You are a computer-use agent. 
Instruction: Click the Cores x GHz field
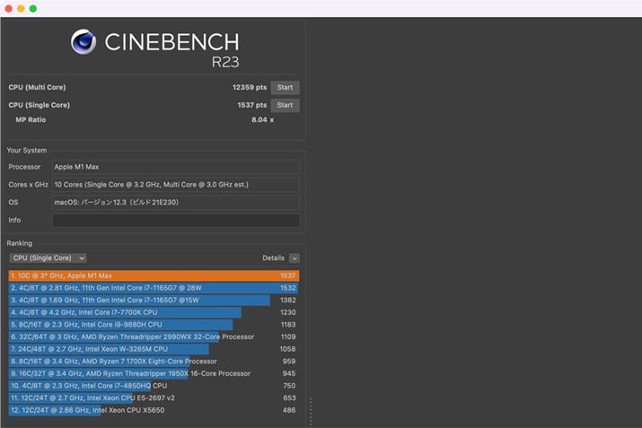tap(176, 185)
